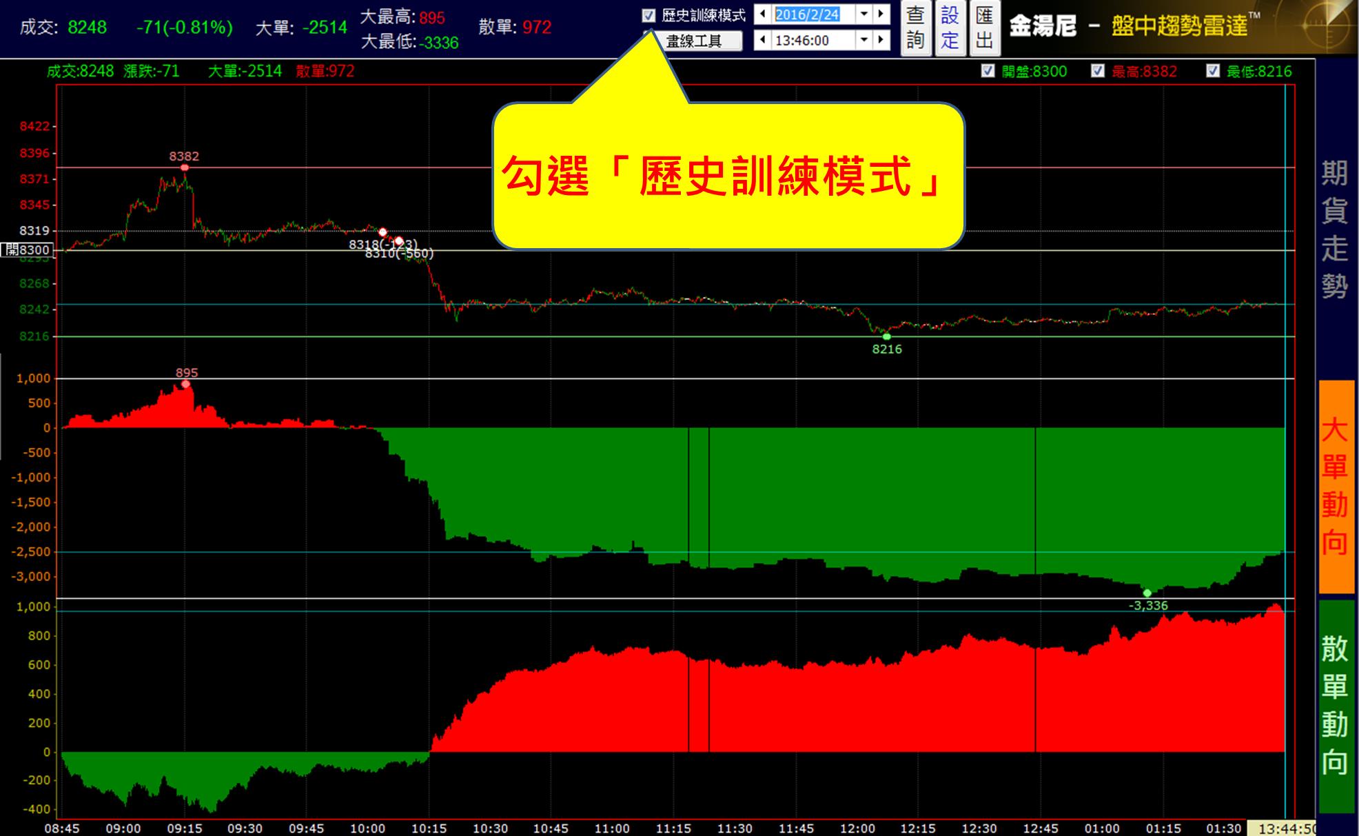Toggle the 歷史訓練模式 checkbox
Viewport: 1359px width, 836px height.
pyautogui.click(x=648, y=15)
